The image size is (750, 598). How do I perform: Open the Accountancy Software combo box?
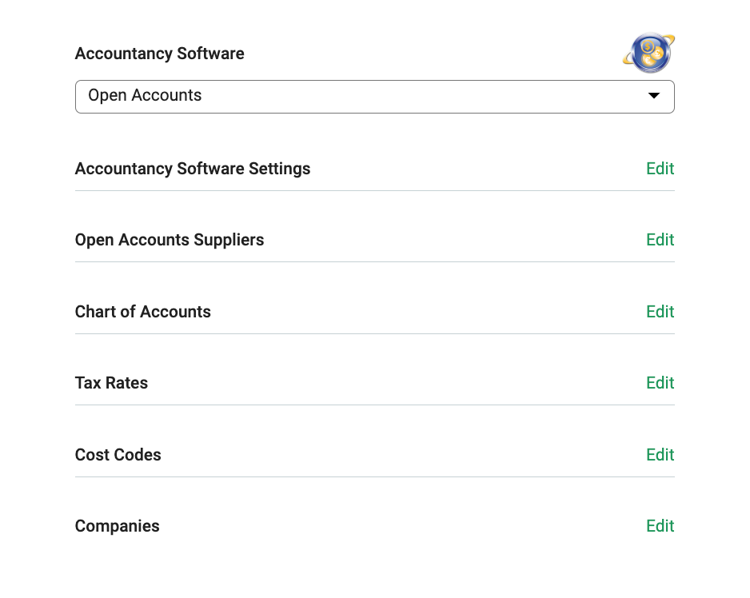pyautogui.click(x=374, y=97)
